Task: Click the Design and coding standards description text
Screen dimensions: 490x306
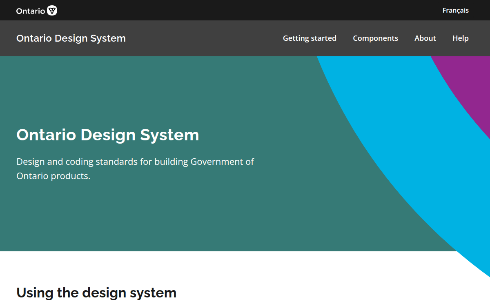Action: [x=135, y=169]
